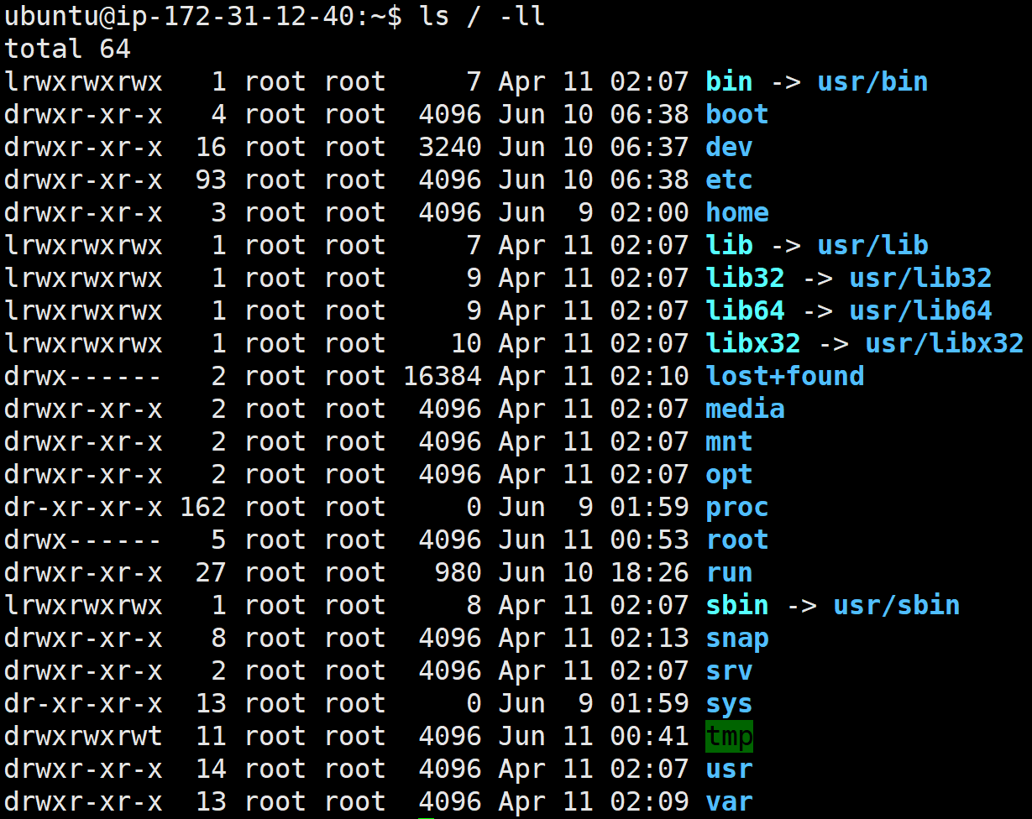Click the dev directory name

point(729,147)
